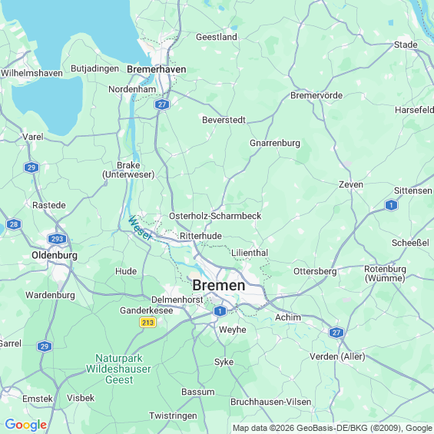Select the Oldenburg city label
Viewport: 434px width, 434px height.
click(55, 255)
